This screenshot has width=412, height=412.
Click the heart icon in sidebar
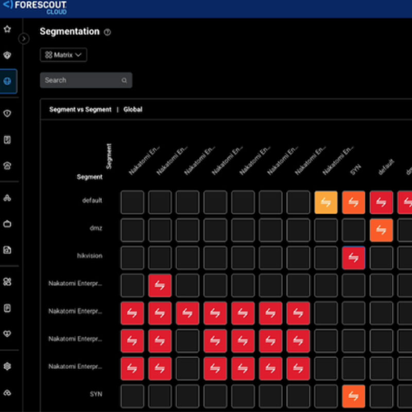pyautogui.click(x=7, y=334)
